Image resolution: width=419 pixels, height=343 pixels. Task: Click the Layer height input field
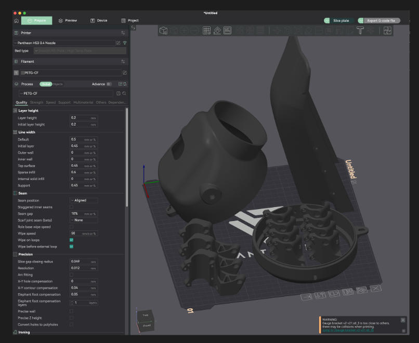(80, 118)
